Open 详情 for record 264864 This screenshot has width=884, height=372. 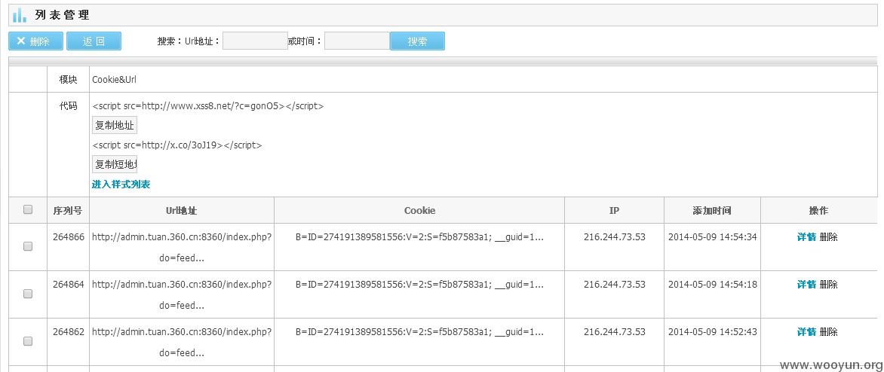(x=806, y=285)
